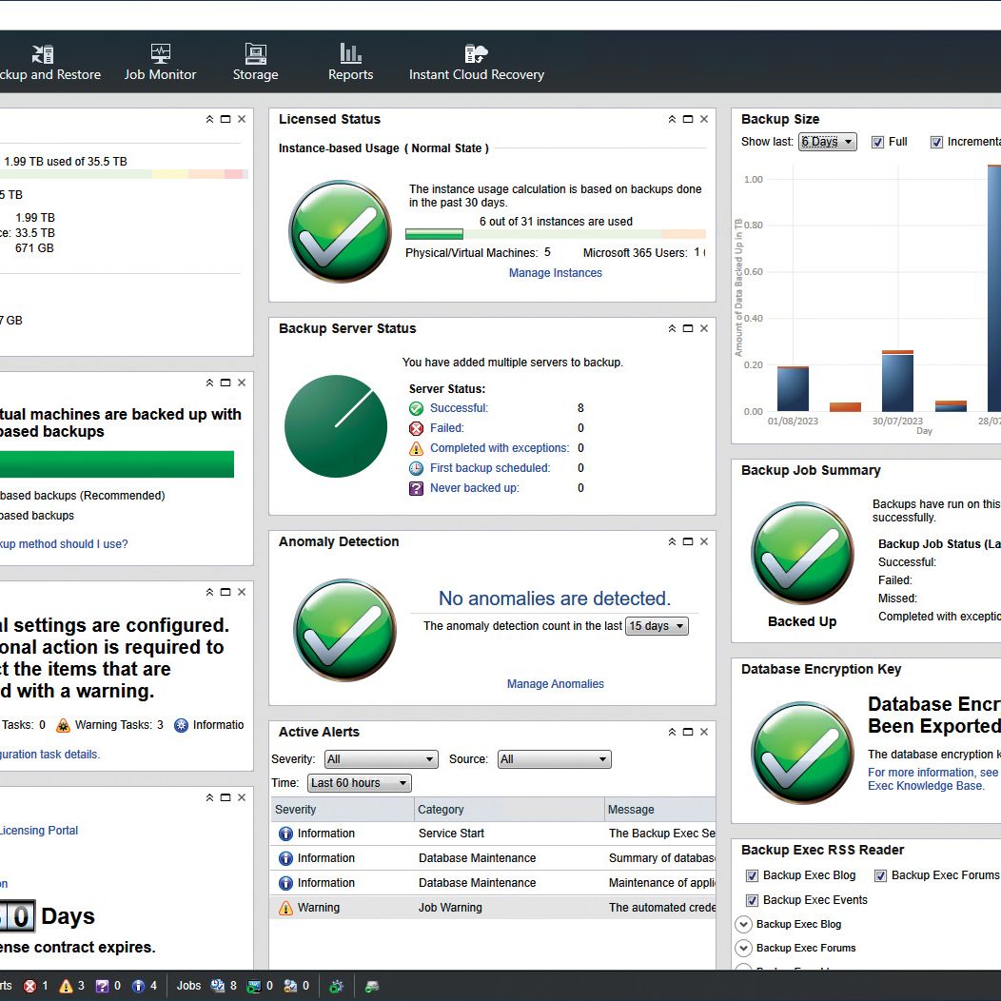The image size is (1001, 1001).
Task: Click the knowledge base 'For more information' link
Action: coord(934,779)
